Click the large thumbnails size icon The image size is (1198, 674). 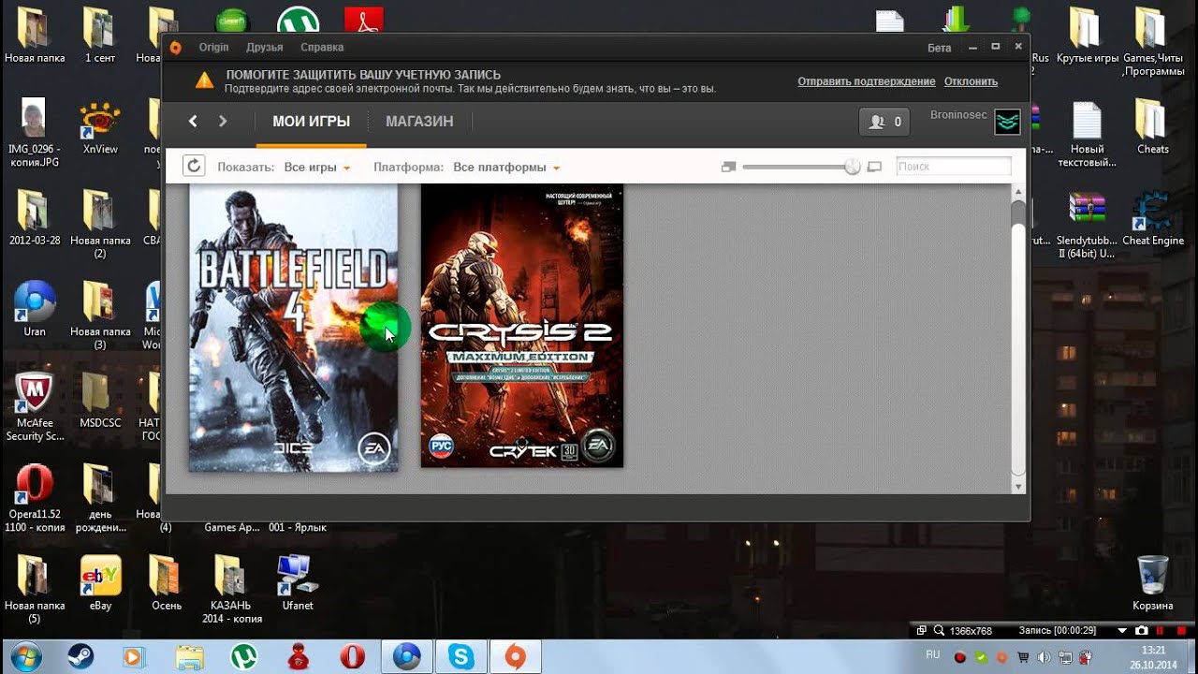pyautogui.click(x=875, y=167)
